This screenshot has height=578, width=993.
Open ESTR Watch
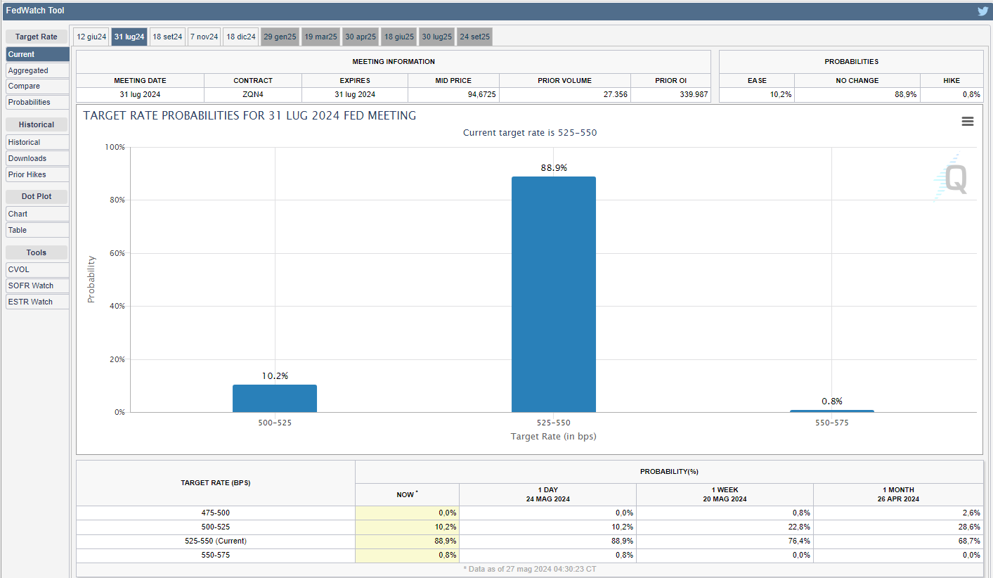37,302
